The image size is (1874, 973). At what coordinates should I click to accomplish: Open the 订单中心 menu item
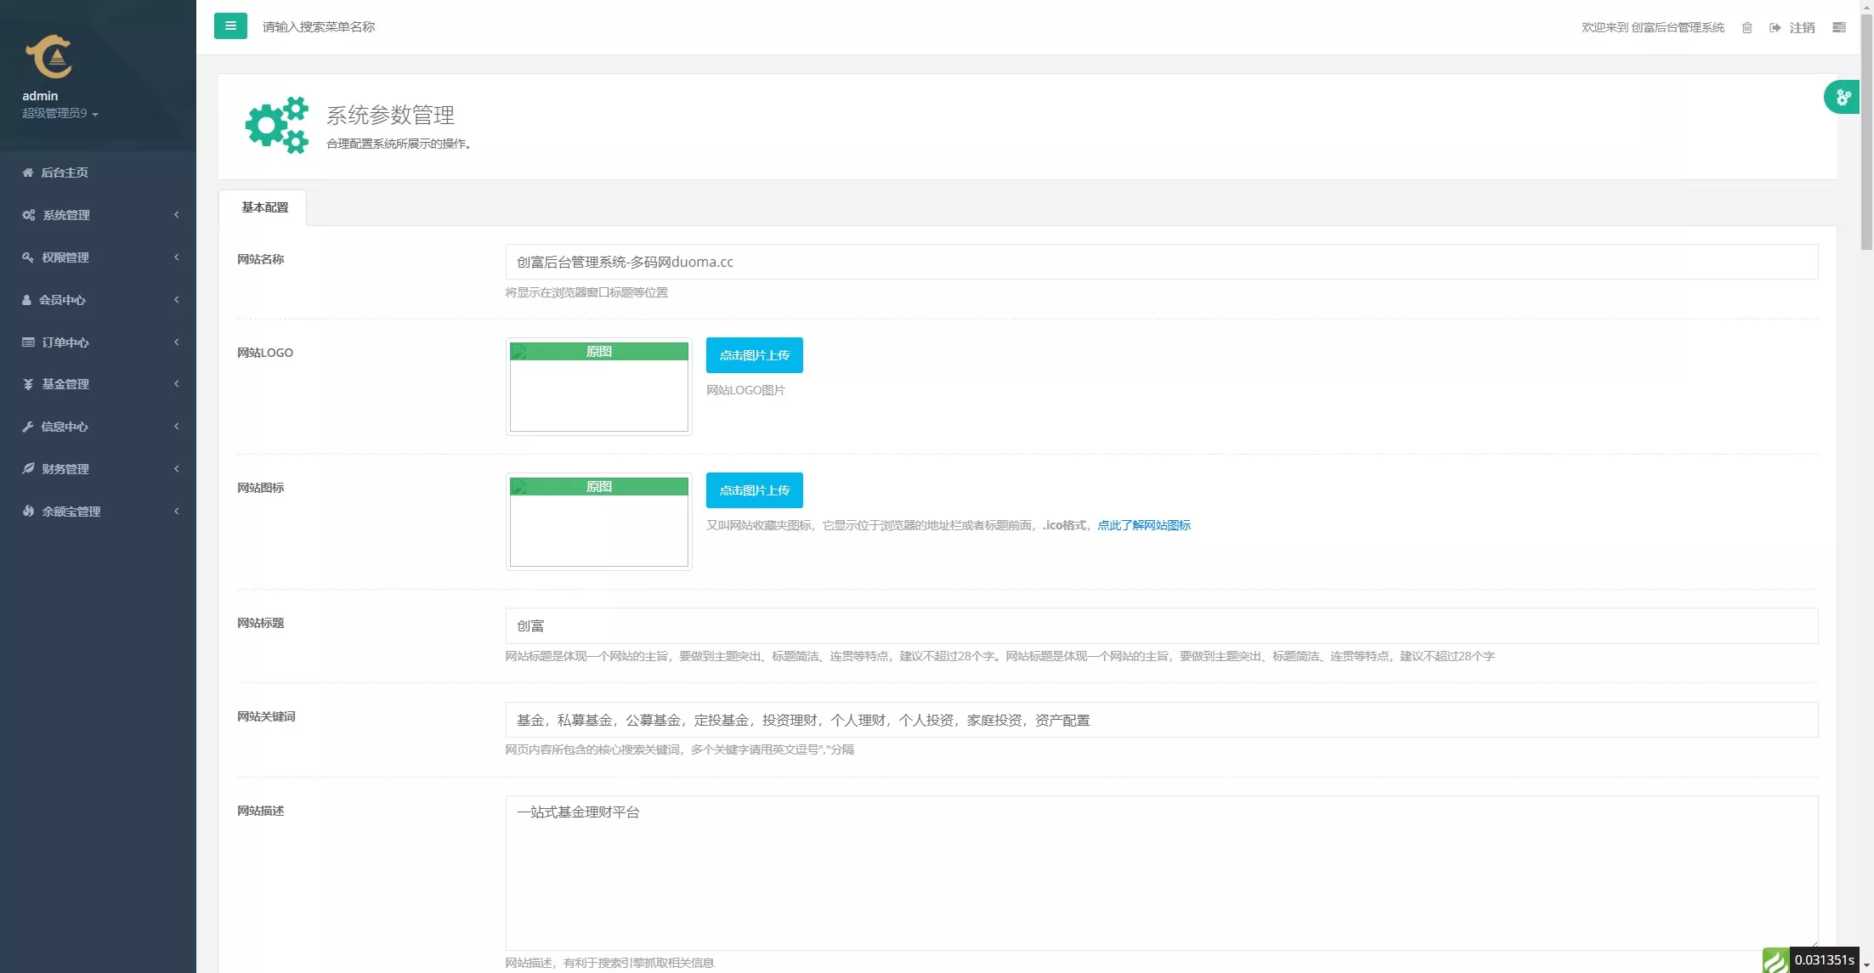(x=98, y=342)
